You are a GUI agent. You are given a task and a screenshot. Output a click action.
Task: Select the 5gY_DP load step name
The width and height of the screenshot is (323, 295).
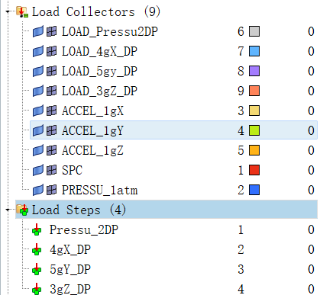tap(70, 270)
